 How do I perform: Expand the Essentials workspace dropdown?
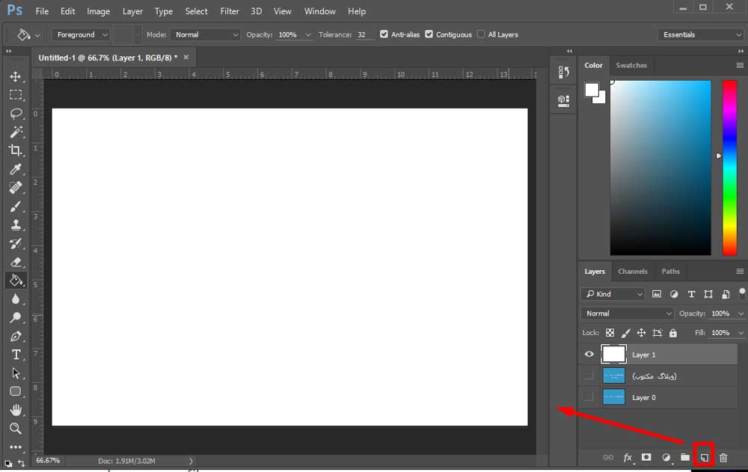point(700,35)
